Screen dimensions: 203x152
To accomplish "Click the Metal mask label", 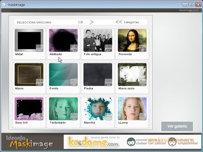I will click(x=19, y=54).
